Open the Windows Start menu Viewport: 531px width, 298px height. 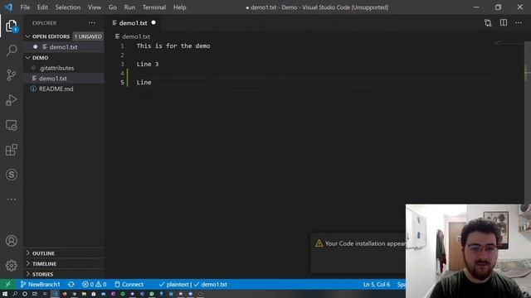[x=5, y=295]
